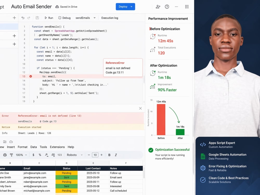Image resolution: width=260 pixels, height=195 pixels.
Task: Click the 'Sheet: Leads | Rows: 120' info row
Action: tap(72, 133)
